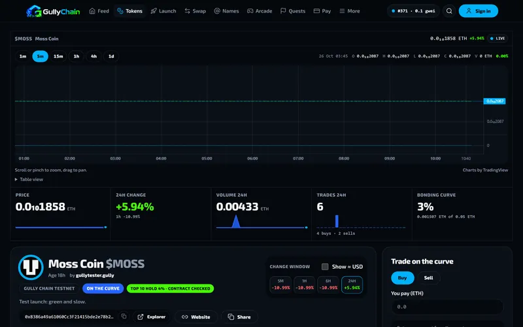
Task: Click the 3% bonding curve value
Action: pos(426,207)
